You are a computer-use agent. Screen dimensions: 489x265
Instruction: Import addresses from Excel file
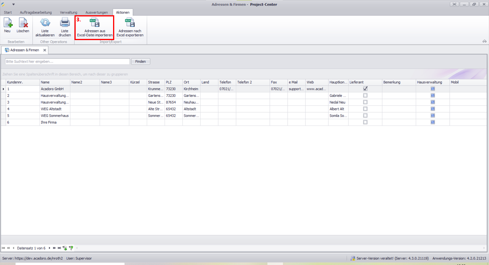point(94,27)
